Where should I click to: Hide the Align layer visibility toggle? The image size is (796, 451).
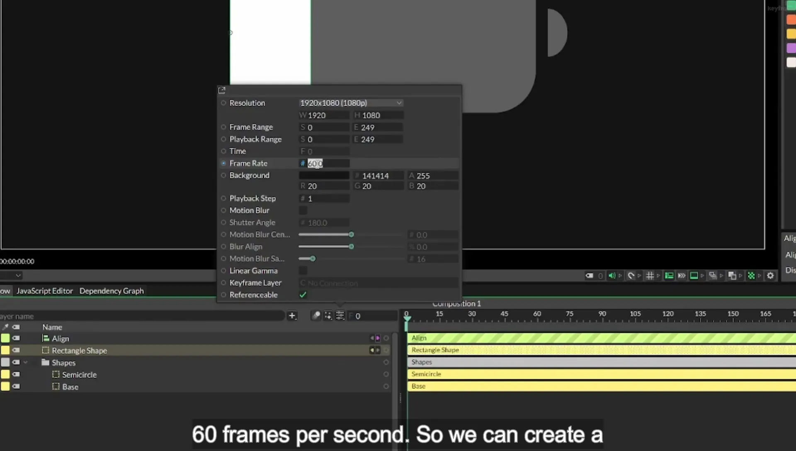click(x=16, y=338)
